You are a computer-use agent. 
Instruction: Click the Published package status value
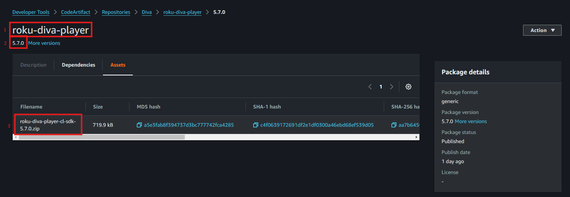[x=453, y=141]
